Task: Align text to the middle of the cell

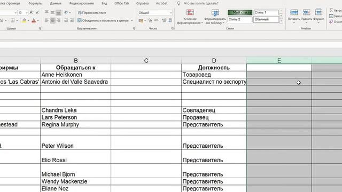Action: click(52, 13)
